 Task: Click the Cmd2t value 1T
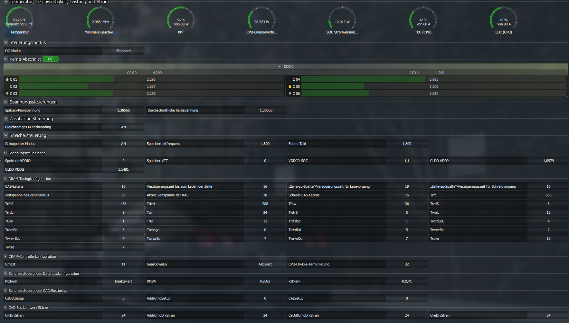click(x=123, y=264)
